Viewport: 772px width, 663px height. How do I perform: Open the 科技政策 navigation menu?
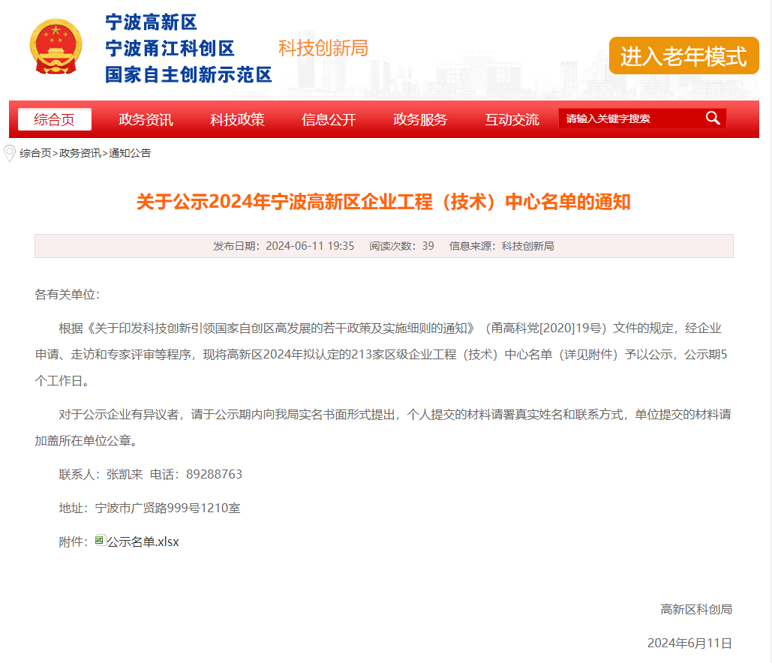coord(237,119)
